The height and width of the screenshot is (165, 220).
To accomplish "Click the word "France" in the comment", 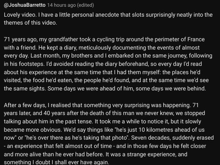I will click(196, 39).
